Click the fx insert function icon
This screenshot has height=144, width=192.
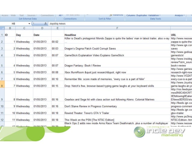pyautogui.click(x=45, y=23)
